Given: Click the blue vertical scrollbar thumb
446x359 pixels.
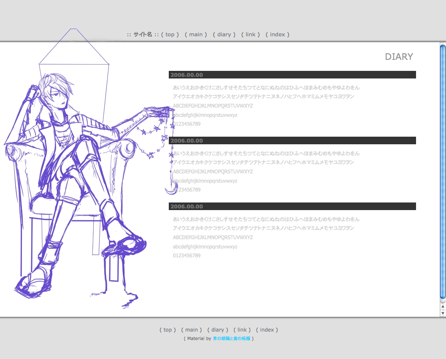Looking at the screenshot, I should 443,172.
